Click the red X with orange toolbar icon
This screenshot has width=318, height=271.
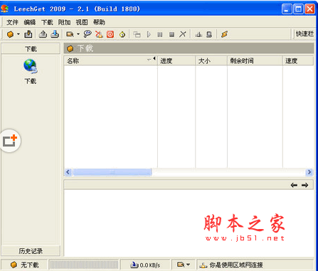pyautogui.click(x=99, y=34)
